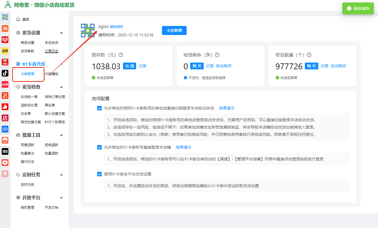Collapse the 发货检查 menu section
Viewport: 378px width, 228px height.
tap(61, 87)
